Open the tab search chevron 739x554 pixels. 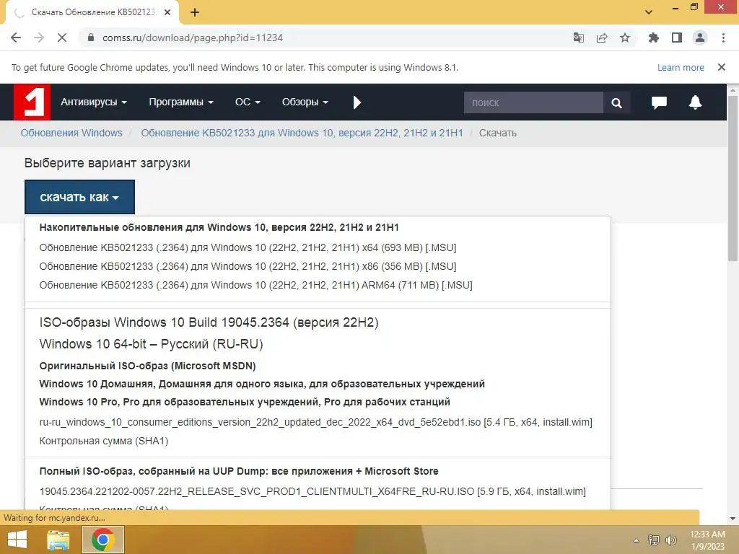[649, 12]
